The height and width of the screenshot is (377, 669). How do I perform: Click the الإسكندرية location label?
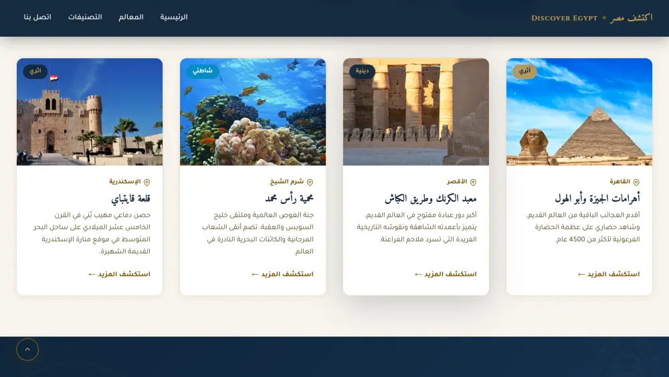[x=124, y=182]
